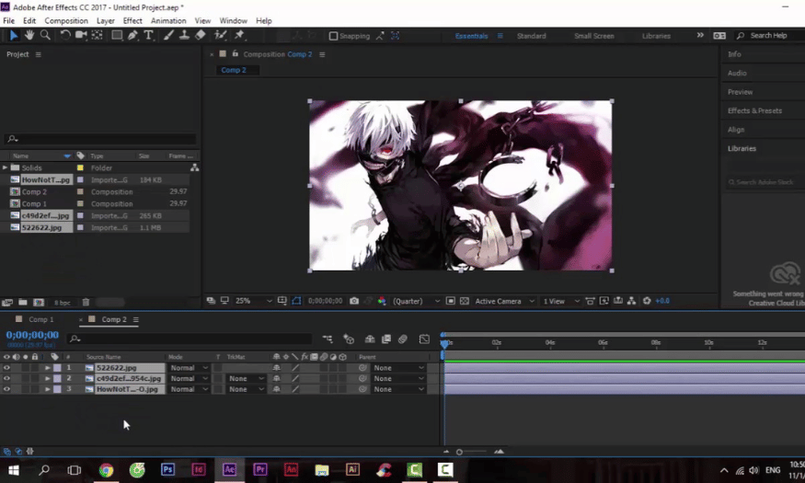
Task: Select the Puppet Pin tool
Action: point(239,35)
